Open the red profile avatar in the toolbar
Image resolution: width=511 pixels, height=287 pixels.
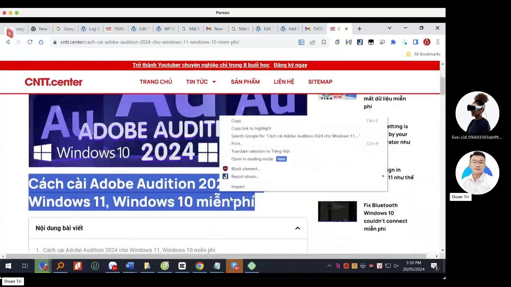pos(427,42)
